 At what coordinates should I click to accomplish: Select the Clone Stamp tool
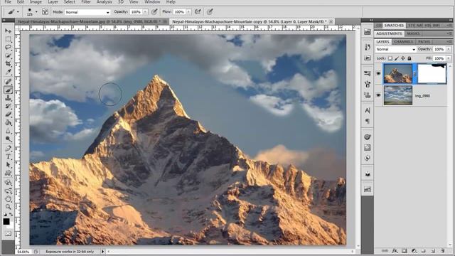pos(8,98)
